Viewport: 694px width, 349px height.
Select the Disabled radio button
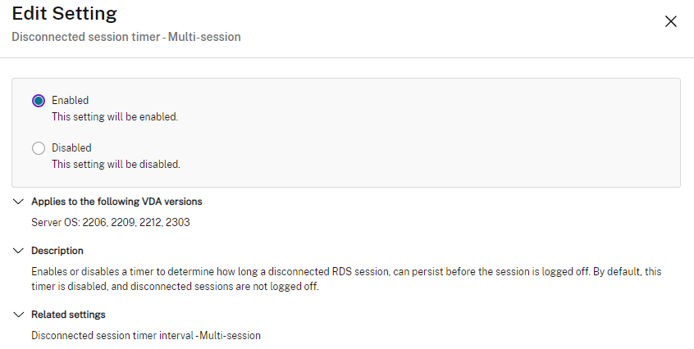coord(39,148)
